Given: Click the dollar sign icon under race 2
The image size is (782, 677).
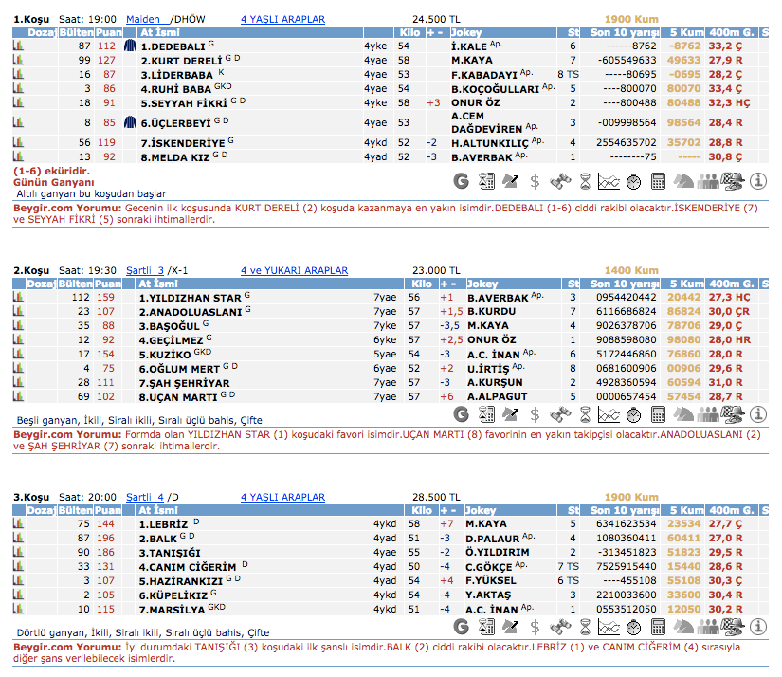Looking at the screenshot, I should [536, 414].
